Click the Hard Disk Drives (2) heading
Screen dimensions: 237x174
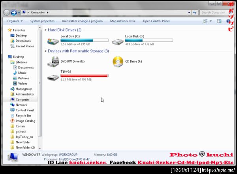coord(65,30)
